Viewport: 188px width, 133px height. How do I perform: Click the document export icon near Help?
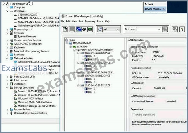[175, 29]
